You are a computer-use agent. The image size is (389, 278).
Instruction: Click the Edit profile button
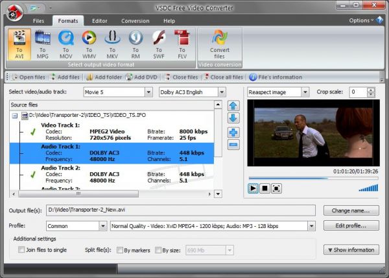[351, 226]
